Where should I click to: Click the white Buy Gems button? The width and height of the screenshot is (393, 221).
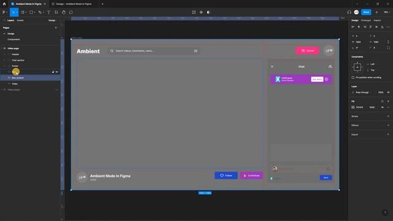[x=317, y=79]
